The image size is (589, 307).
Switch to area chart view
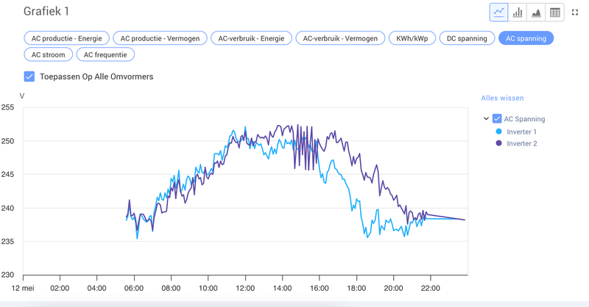[536, 12]
